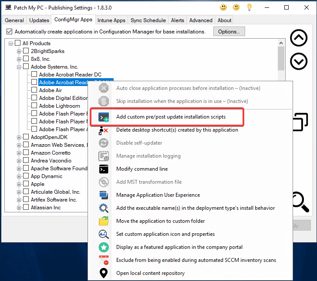
Task: Click the featured application star icon
Action: tap(104, 247)
